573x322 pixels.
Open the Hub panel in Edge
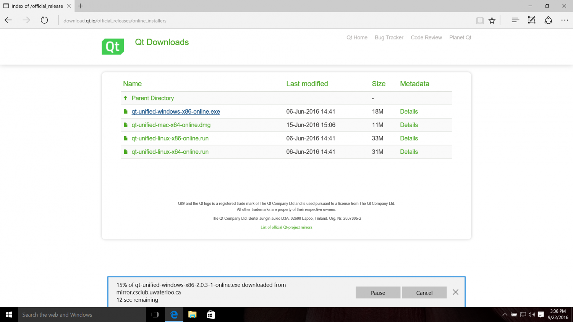(515, 20)
